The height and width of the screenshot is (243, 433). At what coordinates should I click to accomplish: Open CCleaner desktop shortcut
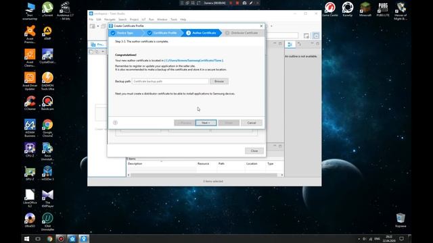(30, 103)
